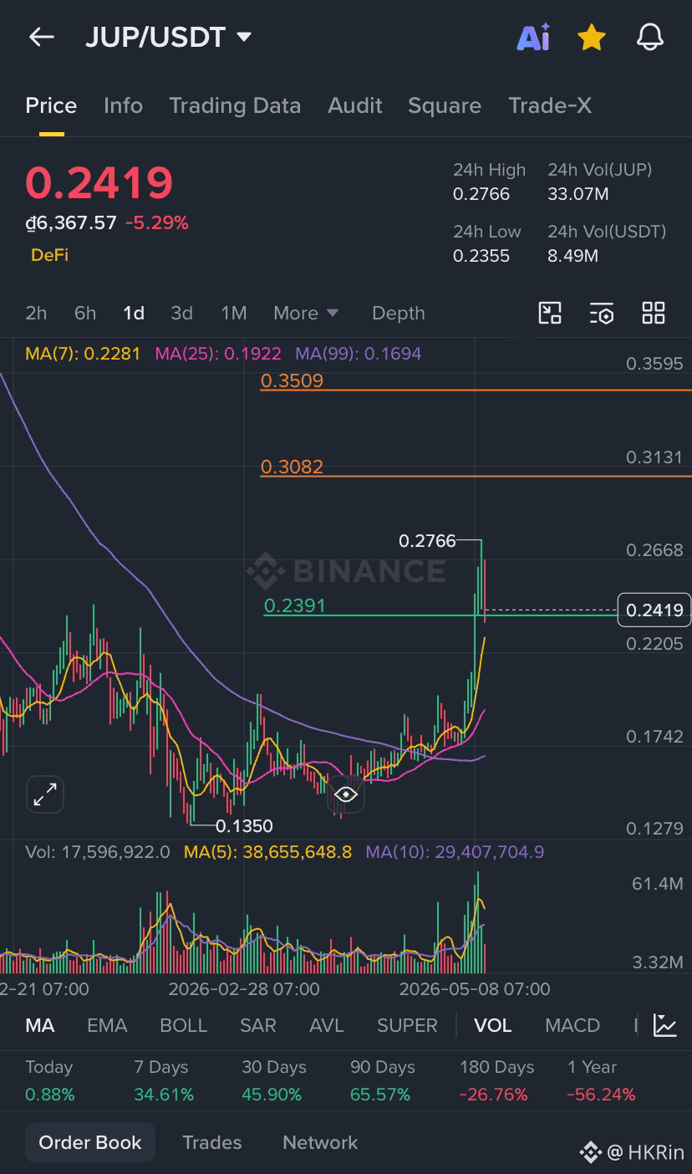The width and height of the screenshot is (692, 1174).
Task: Select the 3d chart interval
Action: [181, 313]
